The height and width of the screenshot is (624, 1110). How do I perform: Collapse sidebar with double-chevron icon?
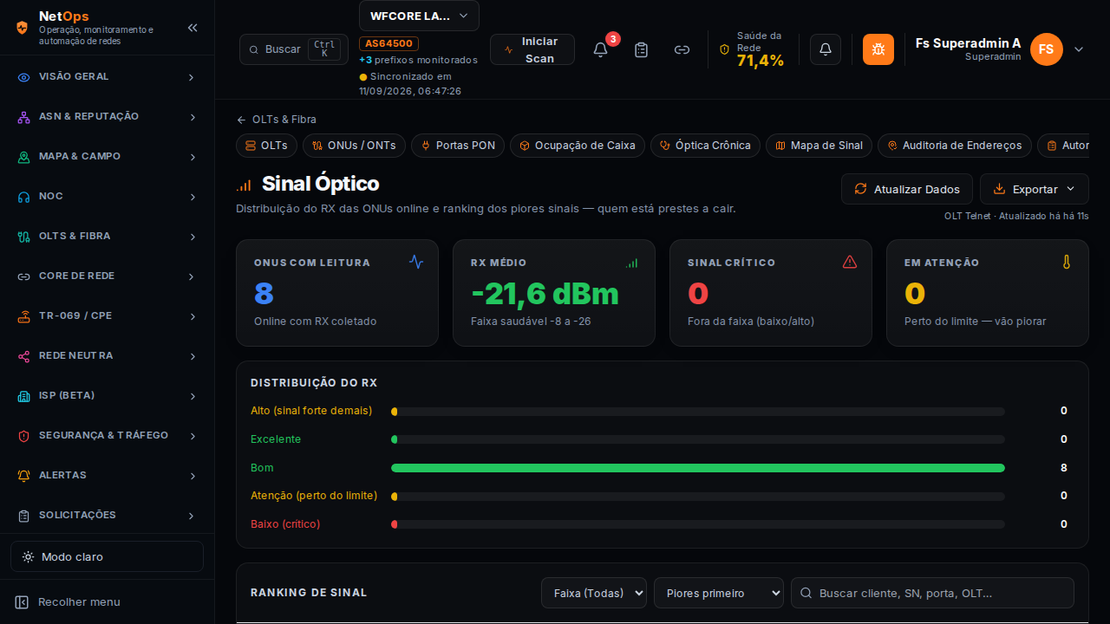193,28
